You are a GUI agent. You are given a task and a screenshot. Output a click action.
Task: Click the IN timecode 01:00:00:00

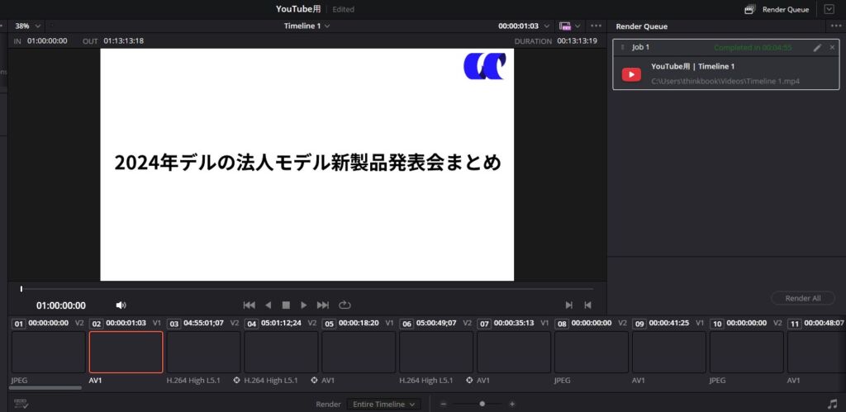point(47,41)
